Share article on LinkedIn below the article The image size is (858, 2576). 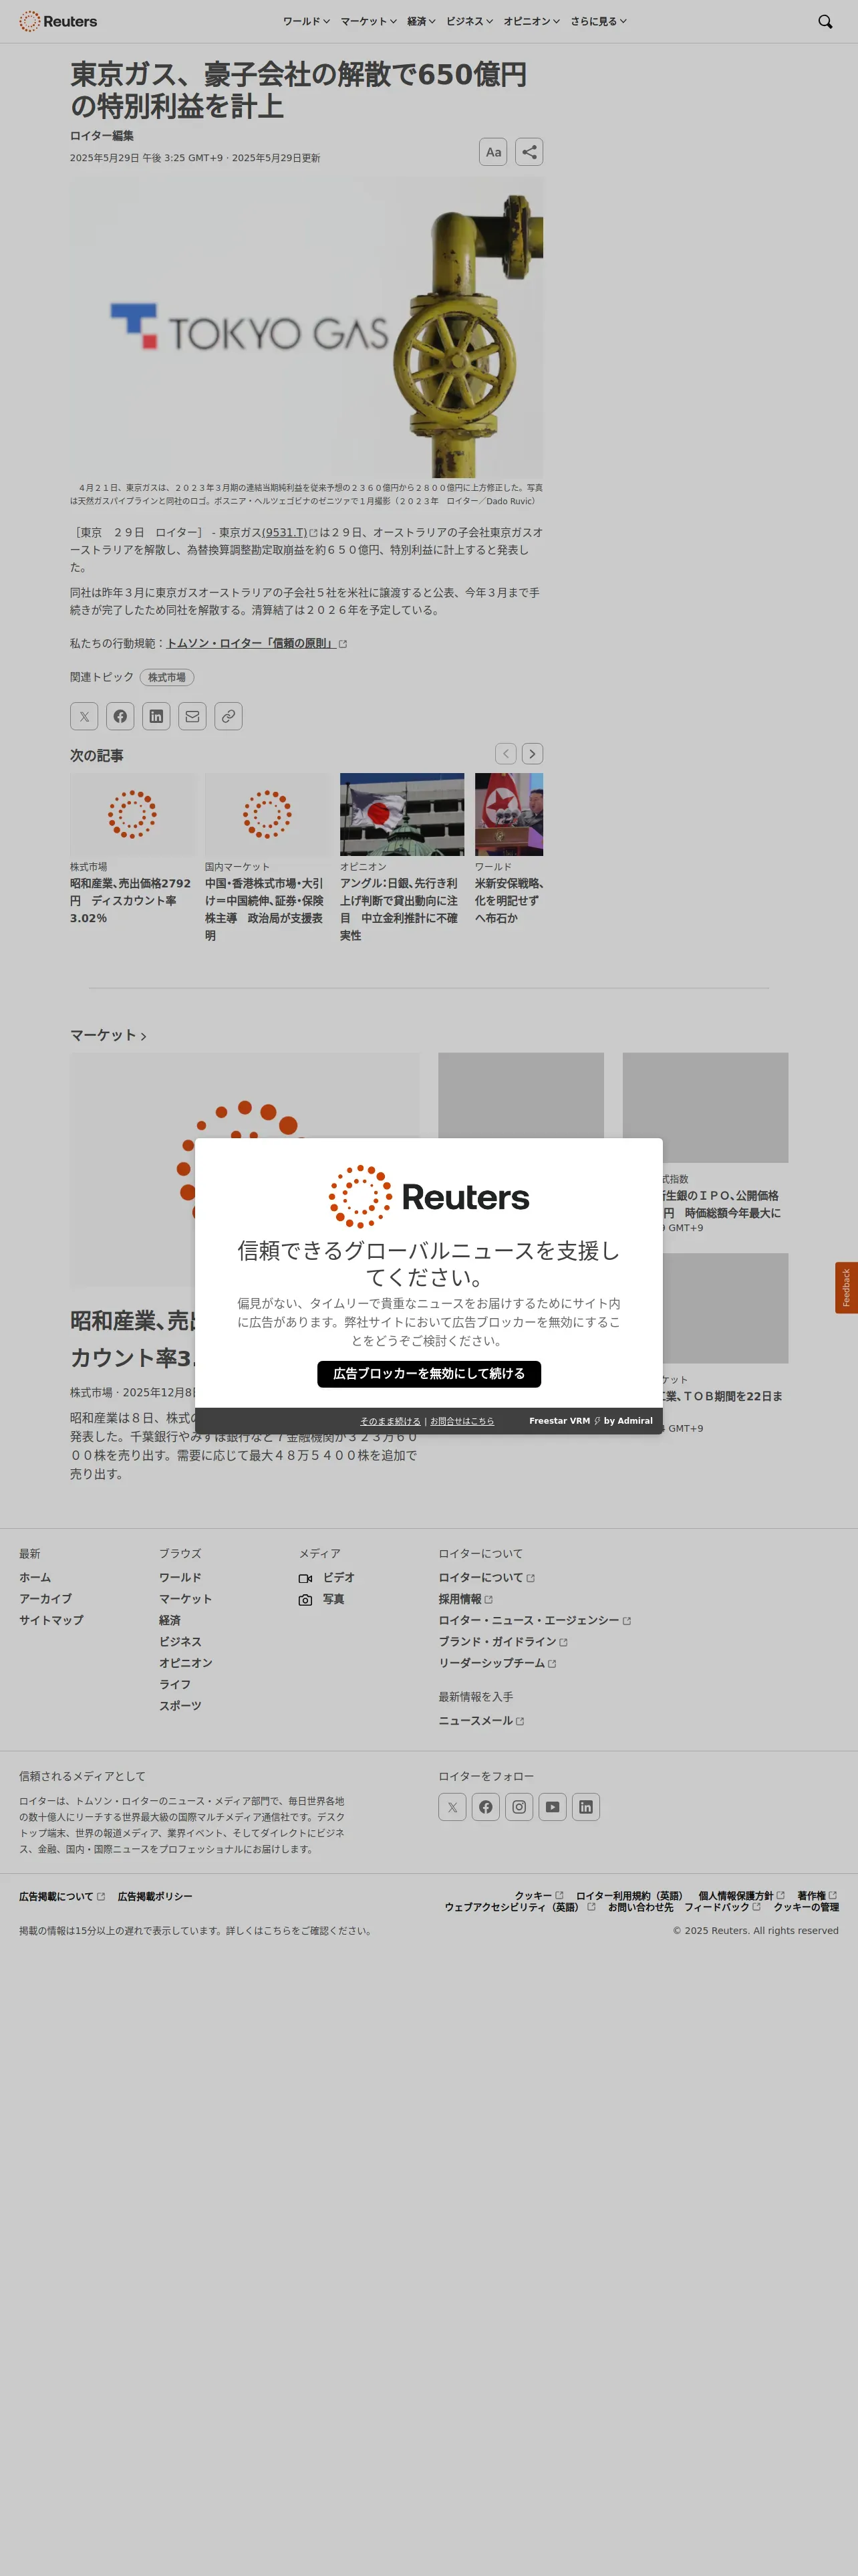click(x=156, y=716)
